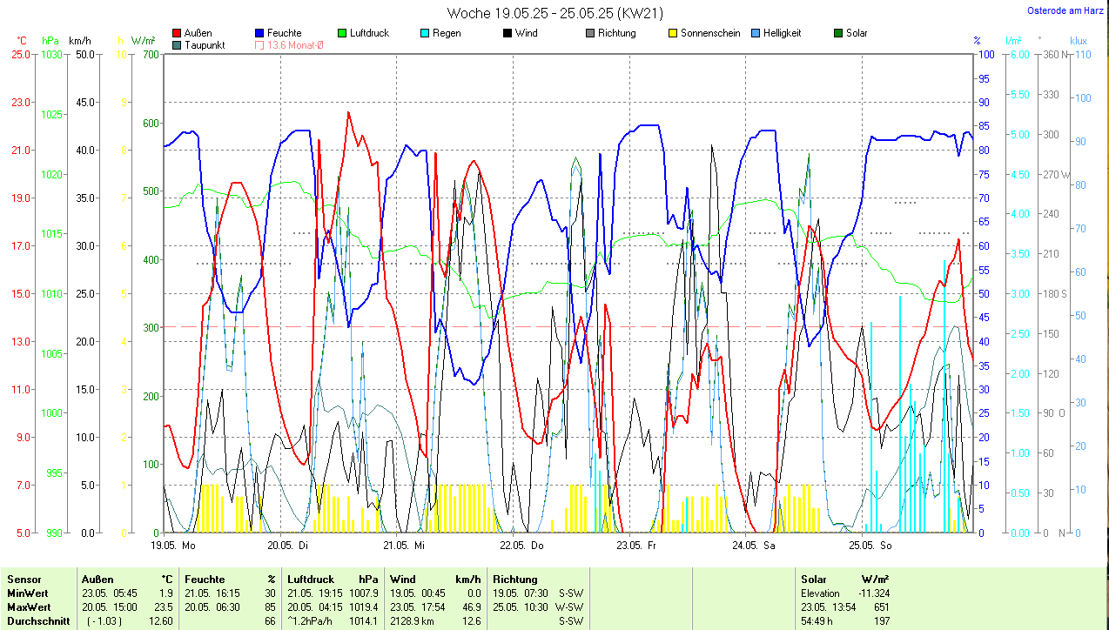Click the Durchschnitt row label
The height and width of the screenshot is (630, 1109).
point(36,620)
